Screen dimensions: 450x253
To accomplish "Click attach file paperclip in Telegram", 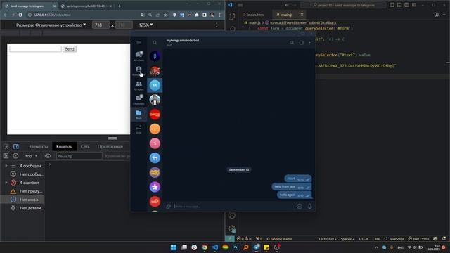I will tap(169, 206).
